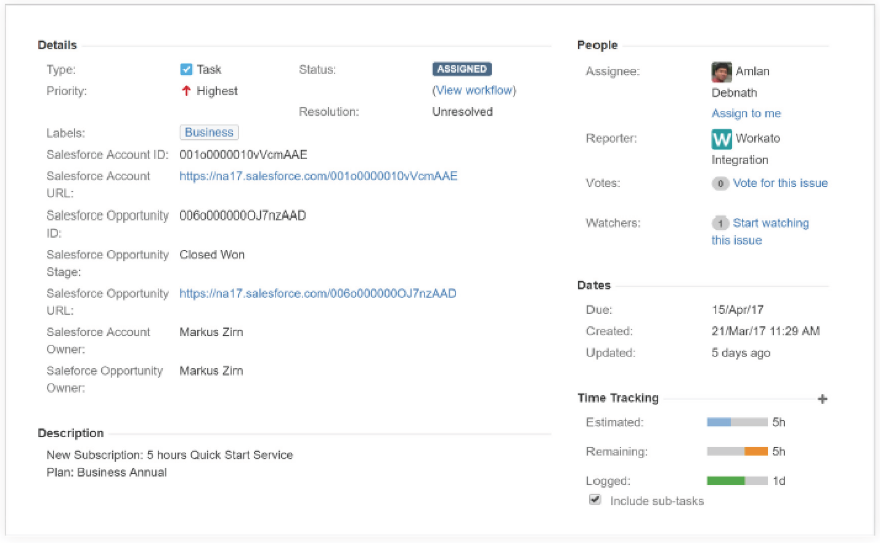Click the watchers count badge
The height and width of the screenshot is (543, 880).
tap(720, 223)
